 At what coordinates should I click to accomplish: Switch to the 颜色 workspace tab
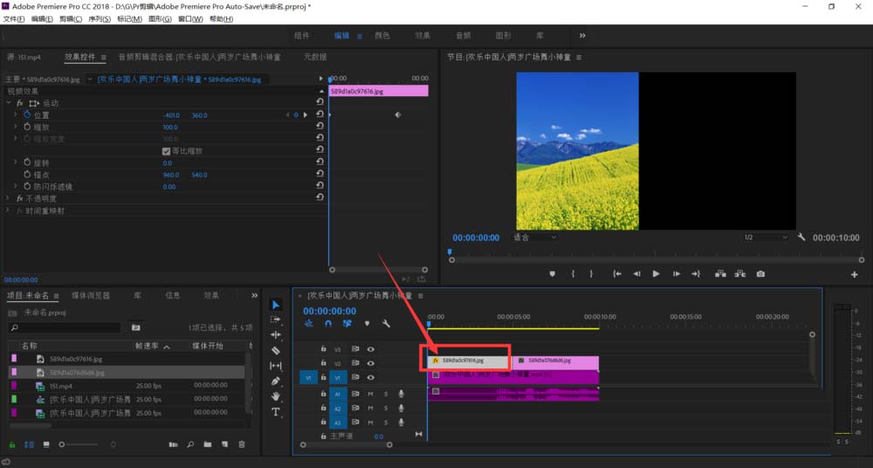tap(382, 36)
